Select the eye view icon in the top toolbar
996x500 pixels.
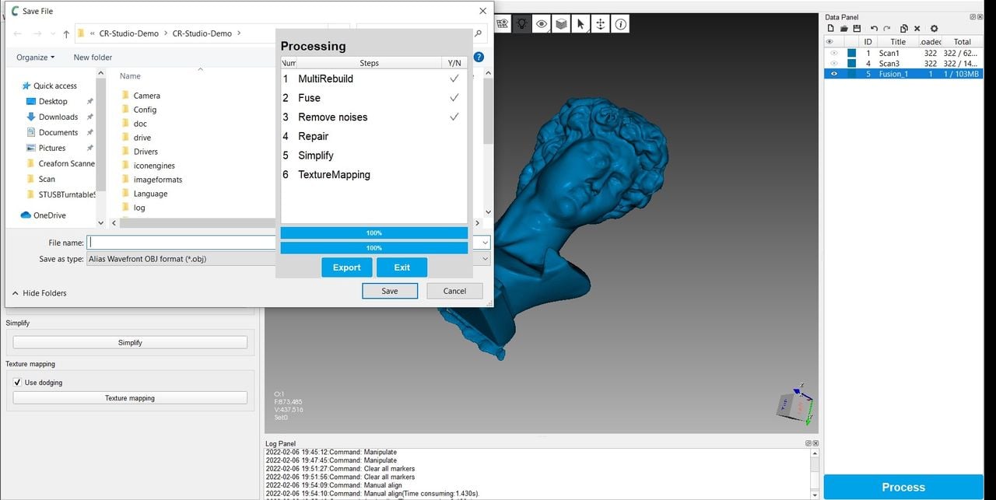(x=542, y=24)
